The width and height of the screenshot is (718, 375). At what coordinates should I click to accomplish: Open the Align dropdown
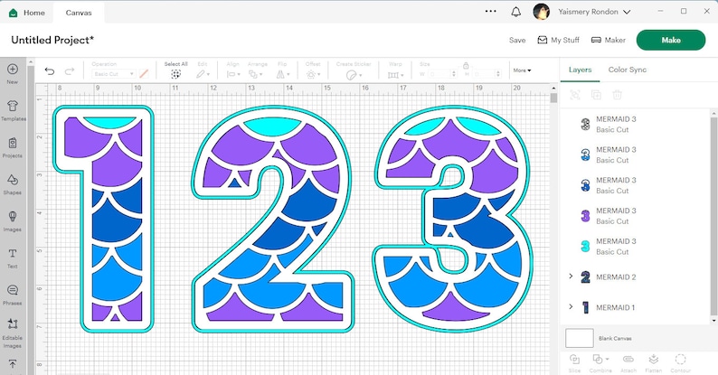tap(233, 74)
